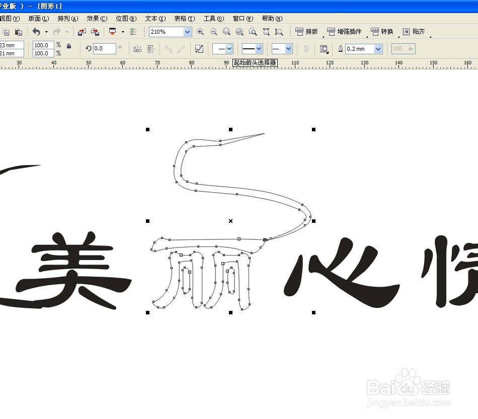
Task: Click the Import file icon
Action: [82, 32]
